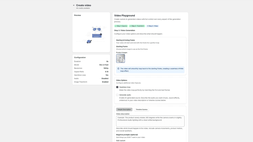Go to Step 2: Transform badge
This screenshot has height=142, width=253.
coord(137,26)
